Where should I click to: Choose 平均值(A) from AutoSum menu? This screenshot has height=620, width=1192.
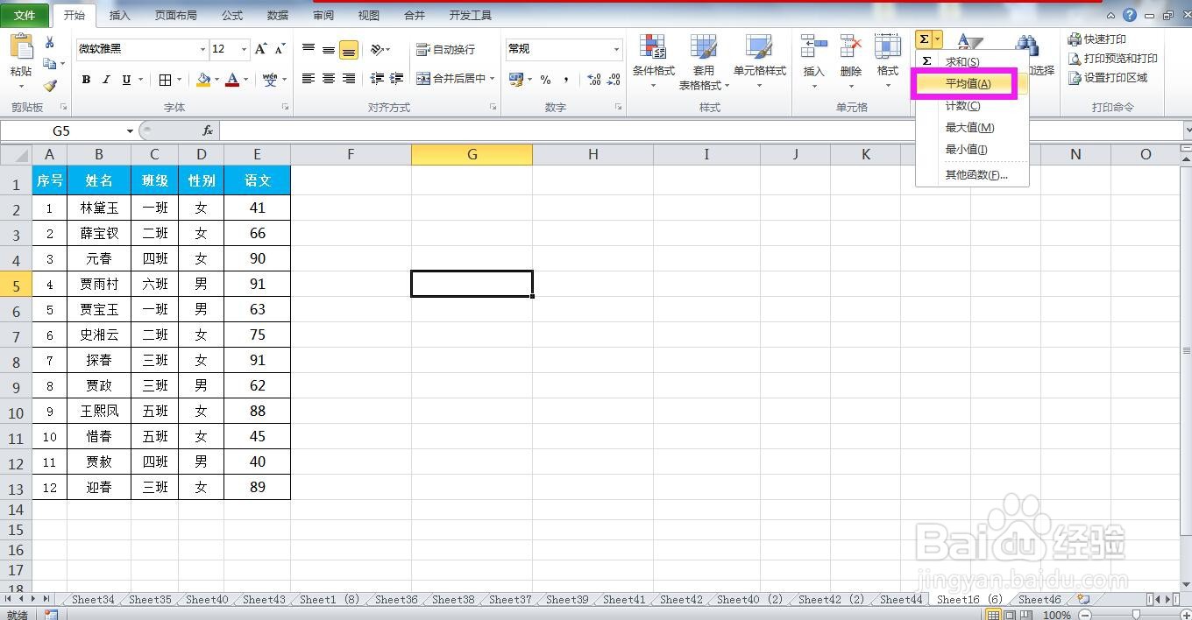pyautogui.click(x=968, y=84)
